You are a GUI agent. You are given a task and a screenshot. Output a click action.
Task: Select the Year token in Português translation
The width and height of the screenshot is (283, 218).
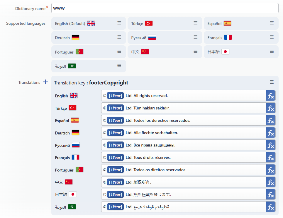pos(115,170)
